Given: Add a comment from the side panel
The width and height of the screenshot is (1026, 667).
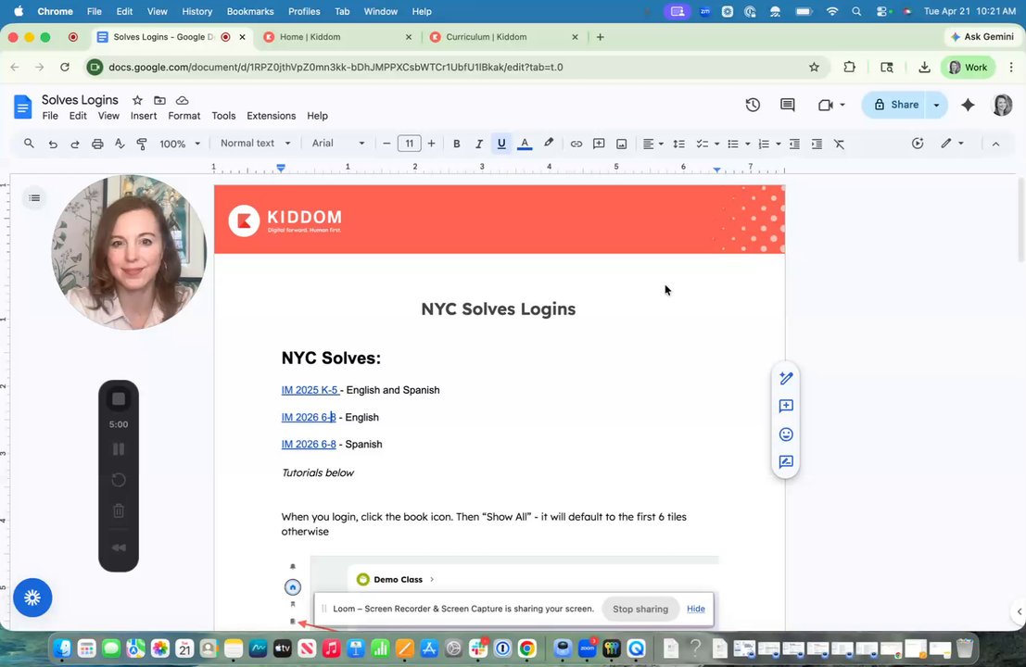Looking at the screenshot, I should 786,406.
